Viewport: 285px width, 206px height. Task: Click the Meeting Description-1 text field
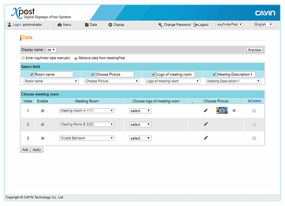click(x=236, y=74)
